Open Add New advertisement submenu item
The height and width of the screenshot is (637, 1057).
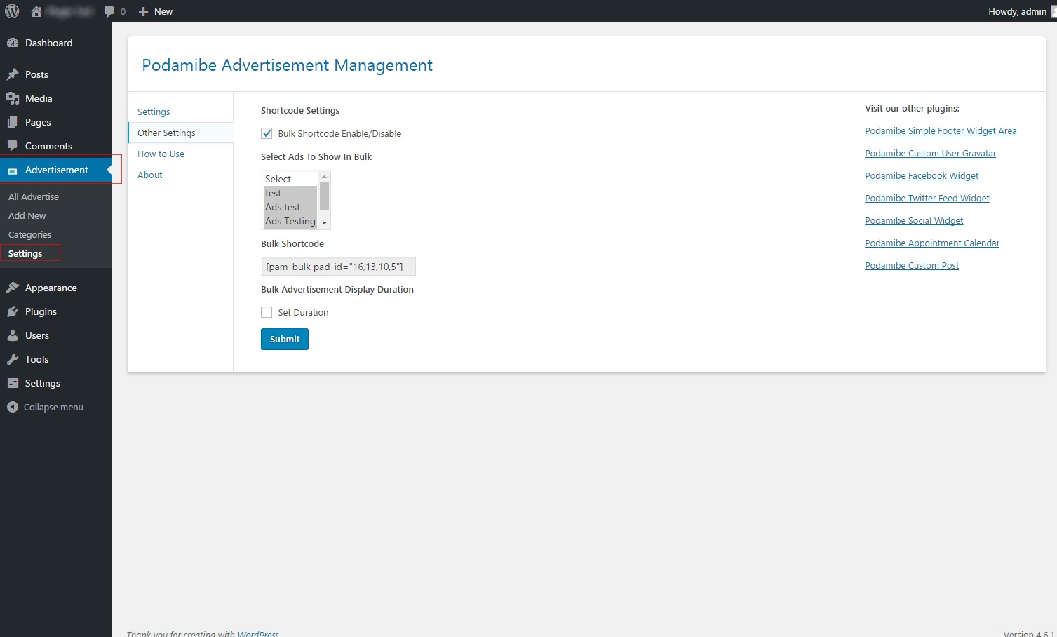[x=27, y=216]
